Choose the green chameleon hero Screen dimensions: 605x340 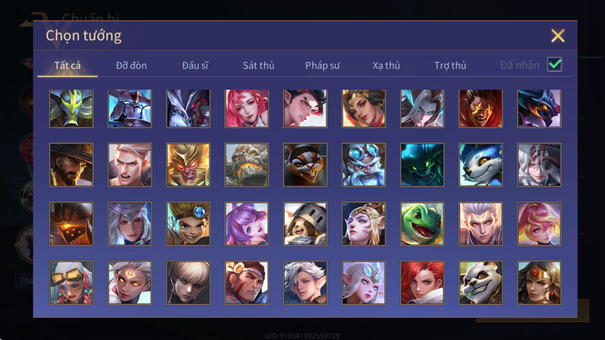[422, 224]
